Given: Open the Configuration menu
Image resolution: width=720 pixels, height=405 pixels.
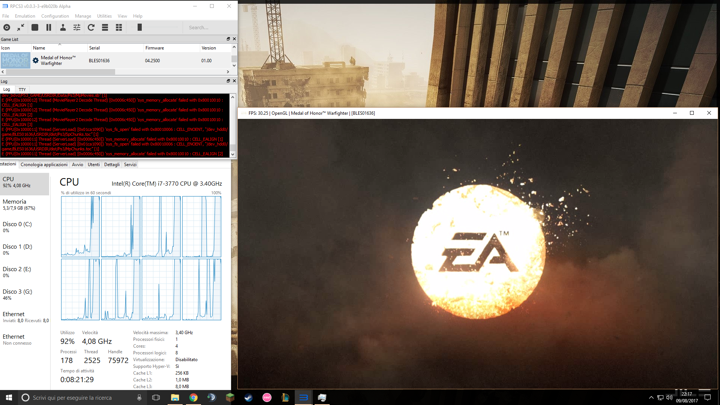Looking at the screenshot, I should click(55, 16).
